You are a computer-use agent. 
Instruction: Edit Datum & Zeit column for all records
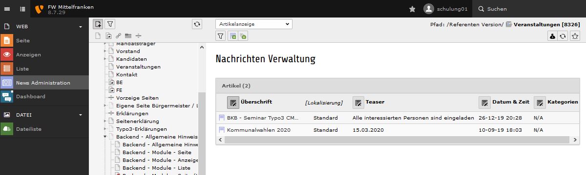(484, 102)
